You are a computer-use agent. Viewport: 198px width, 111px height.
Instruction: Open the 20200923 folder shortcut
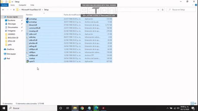point(11,34)
